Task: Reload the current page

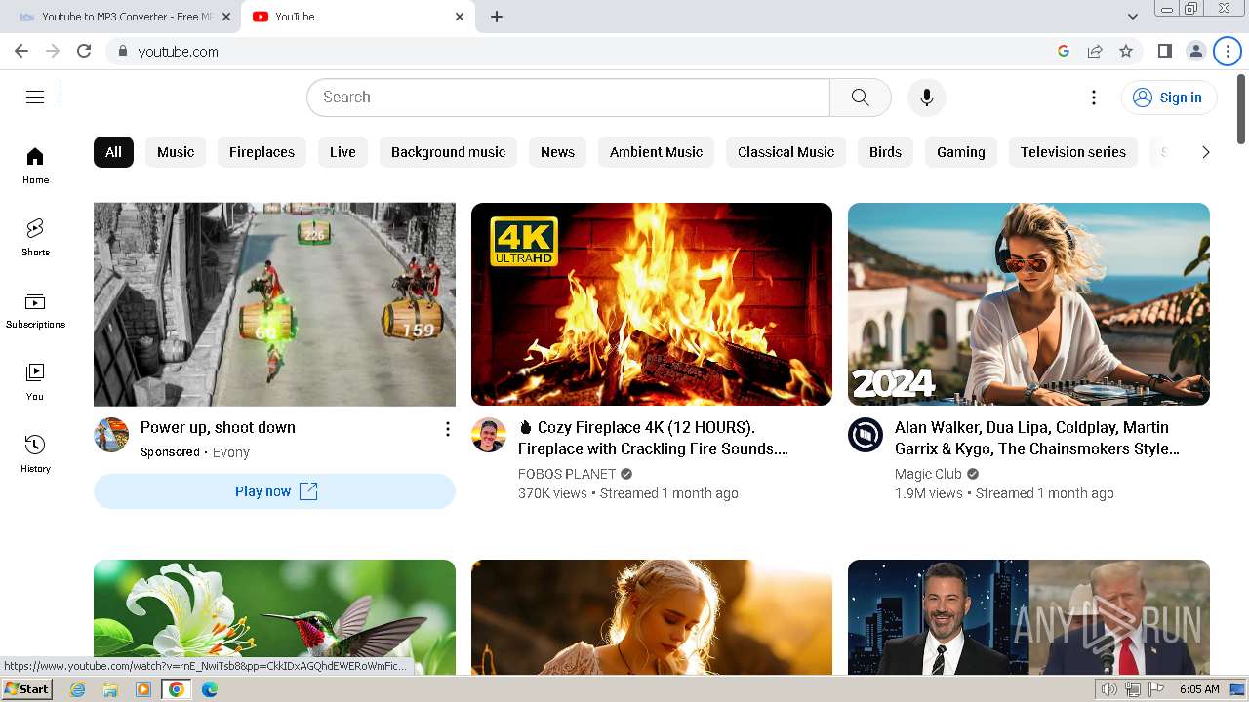Action: (84, 51)
